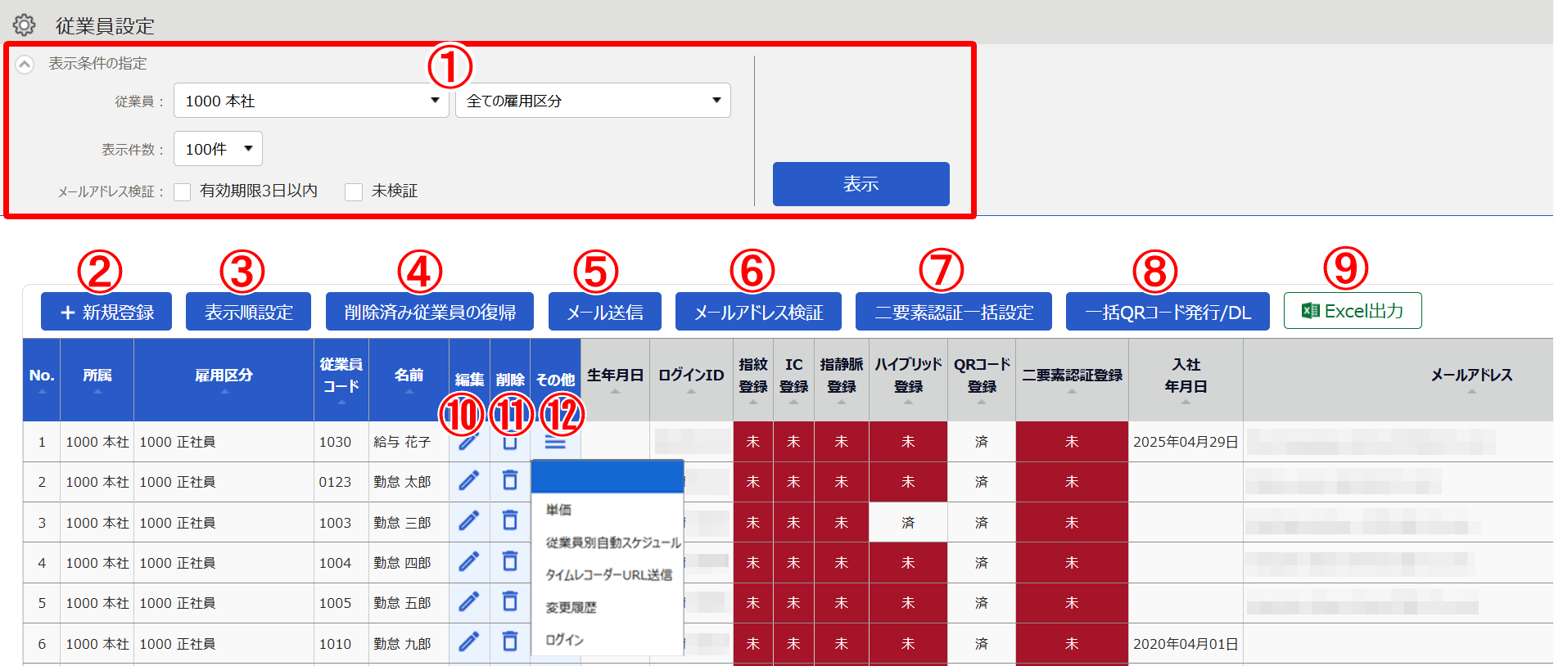This screenshot has height=666, width=1554.
Task: Sort the table by the ログインID column
Action: pos(691,391)
